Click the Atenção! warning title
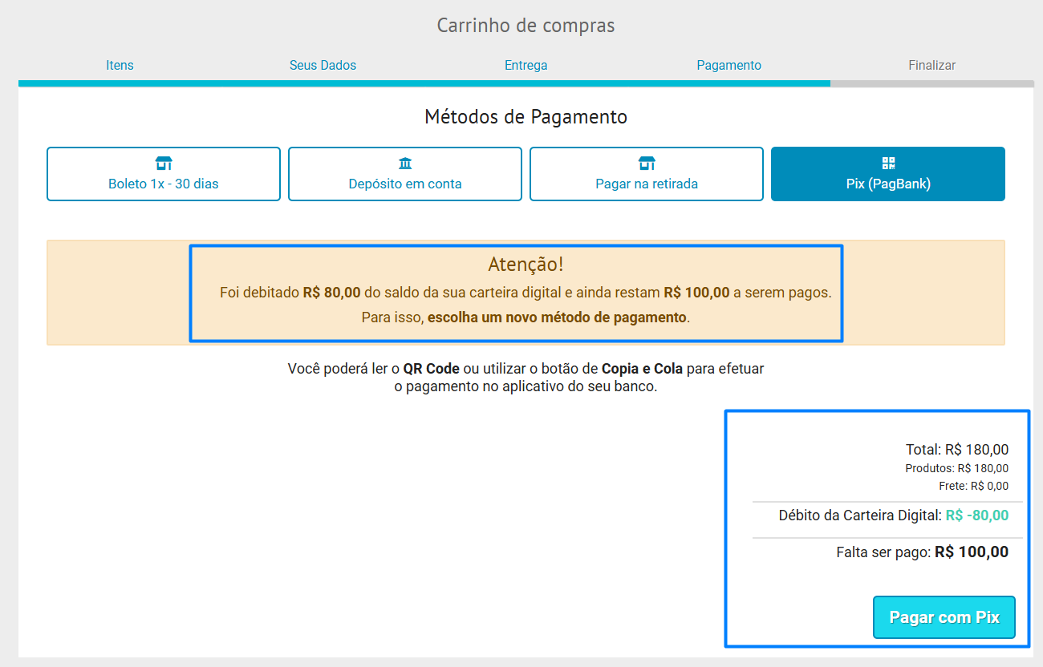 click(526, 265)
